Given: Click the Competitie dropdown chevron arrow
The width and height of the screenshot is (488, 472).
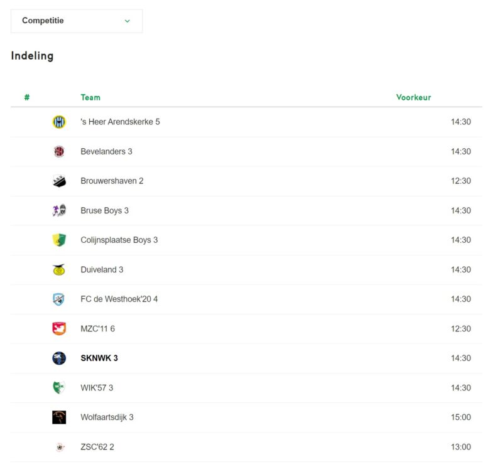Looking at the screenshot, I should tap(127, 21).
